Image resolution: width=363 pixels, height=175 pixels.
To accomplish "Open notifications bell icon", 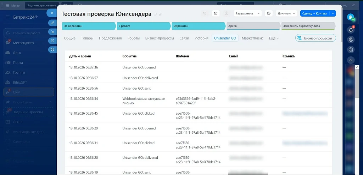I will pyautogui.click(x=351, y=30).
